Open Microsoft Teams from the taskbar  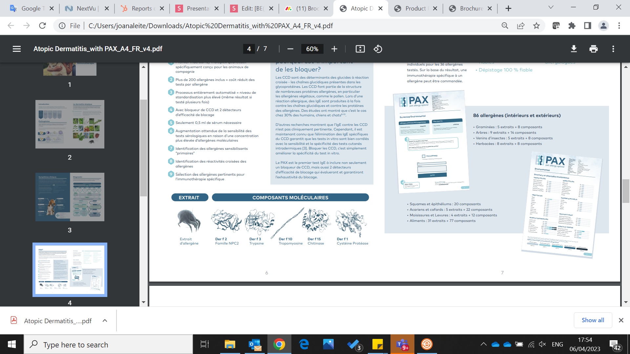point(402,344)
